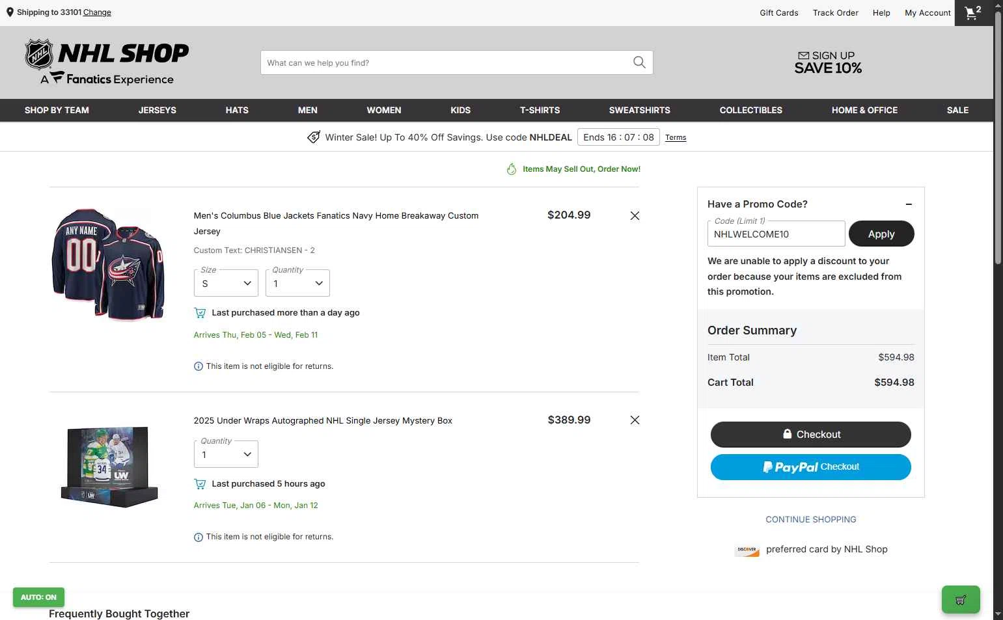This screenshot has width=1003, height=620.
Task: Click the search magnifier icon
Action: coord(639,62)
